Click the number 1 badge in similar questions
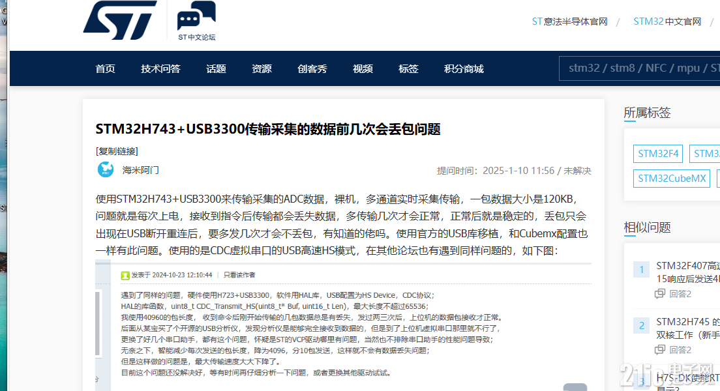Screen dimensions: 720x391 coord(642,270)
